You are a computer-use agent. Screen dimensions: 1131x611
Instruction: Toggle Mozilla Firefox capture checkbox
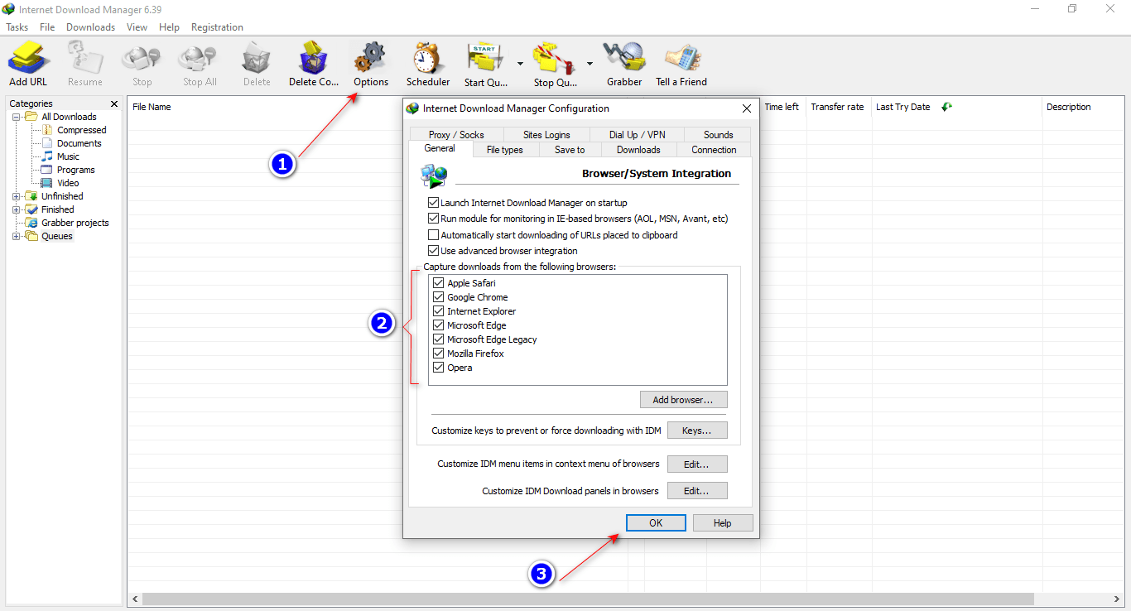439,354
